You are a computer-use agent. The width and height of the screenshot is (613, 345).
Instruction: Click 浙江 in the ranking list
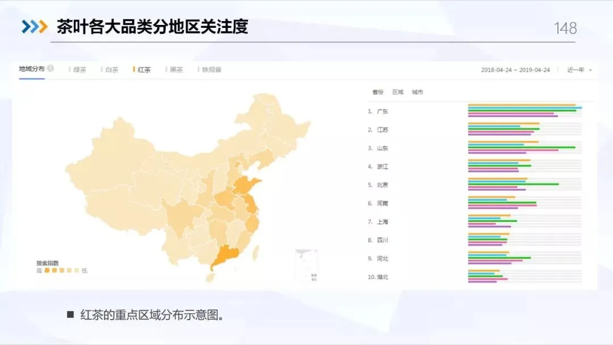[x=383, y=166]
